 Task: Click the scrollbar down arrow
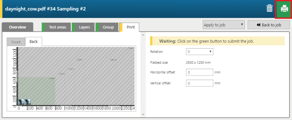(x=143, y=114)
